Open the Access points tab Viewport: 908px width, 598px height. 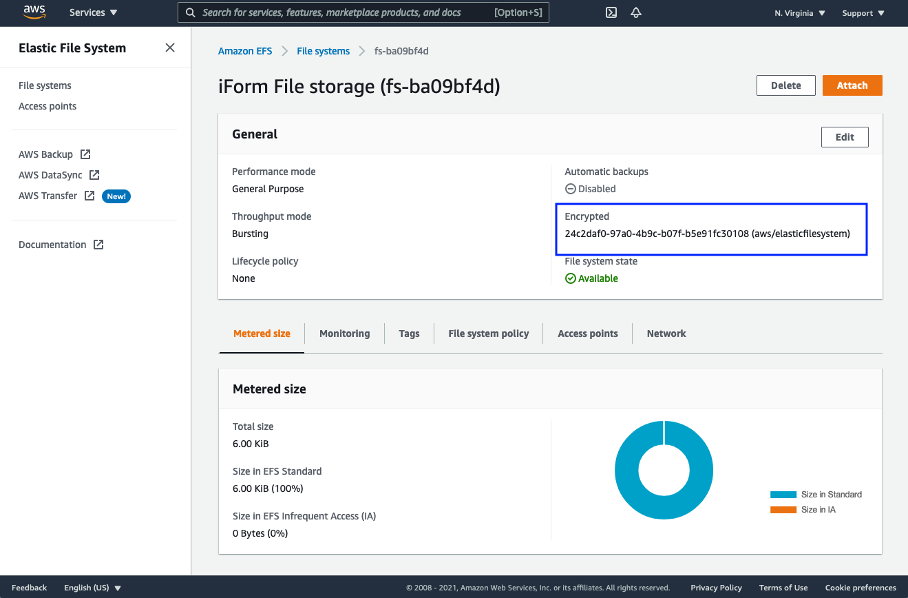588,333
